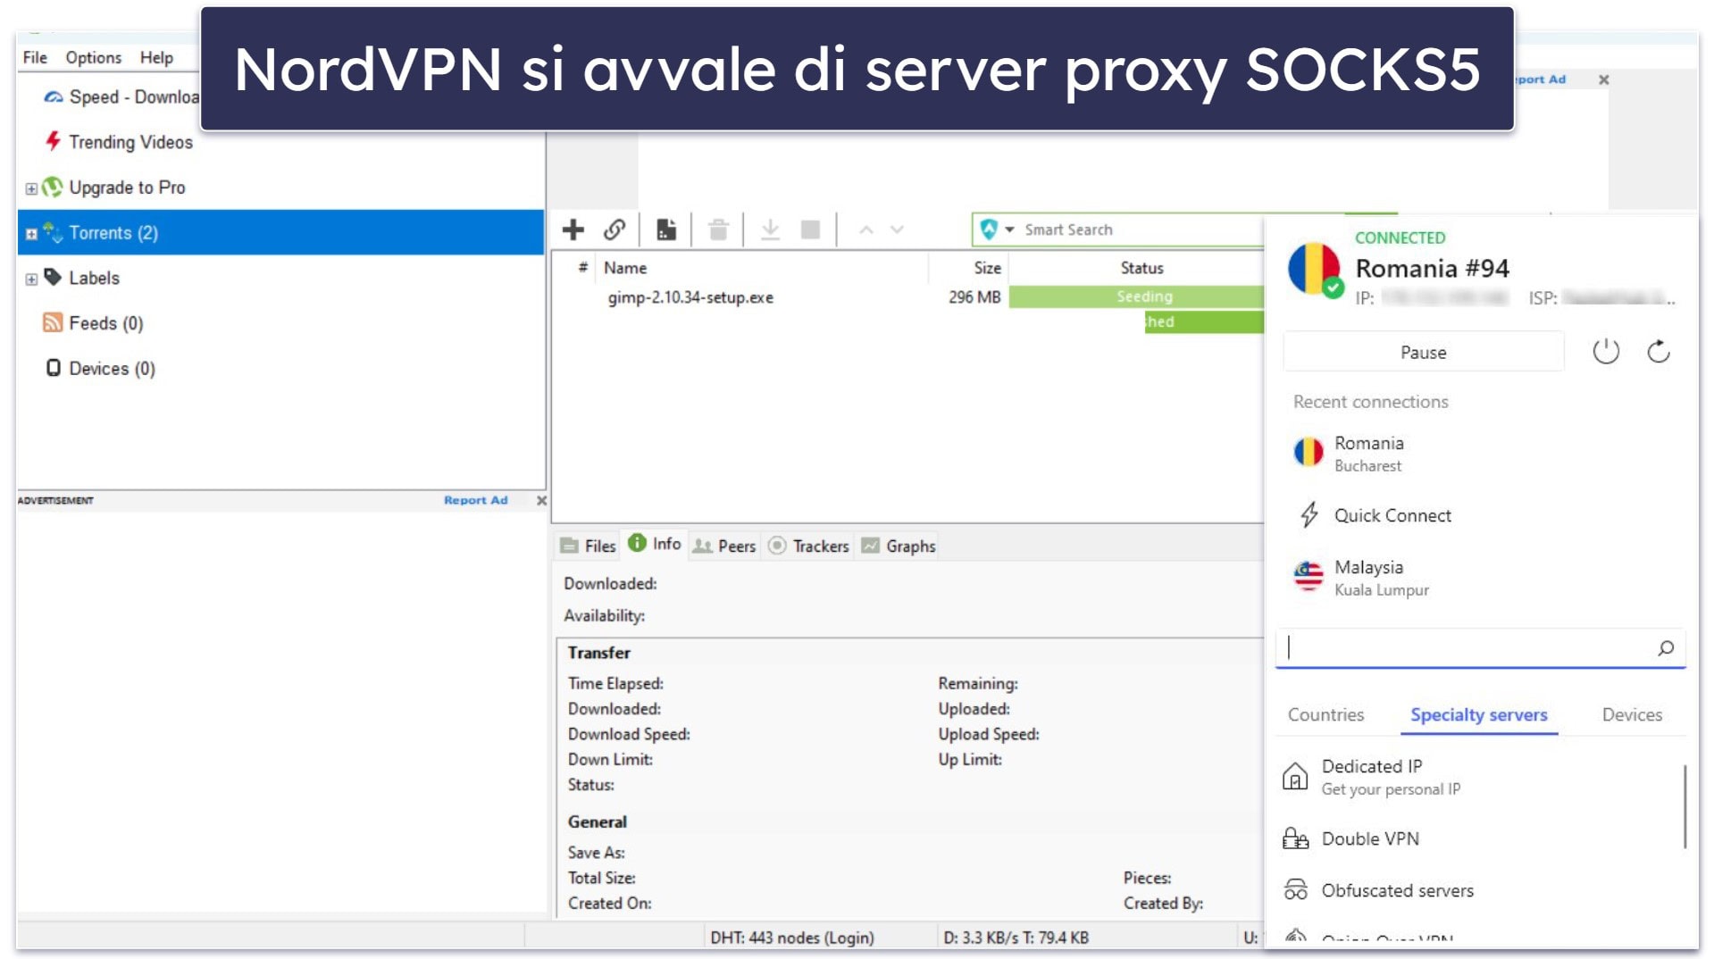Viewport: 1714px width, 959px height.
Task: Switch to the Info tab
Action: coord(655,544)
